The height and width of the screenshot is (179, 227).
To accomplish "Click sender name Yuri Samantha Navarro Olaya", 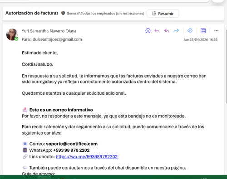I will 49,31.
